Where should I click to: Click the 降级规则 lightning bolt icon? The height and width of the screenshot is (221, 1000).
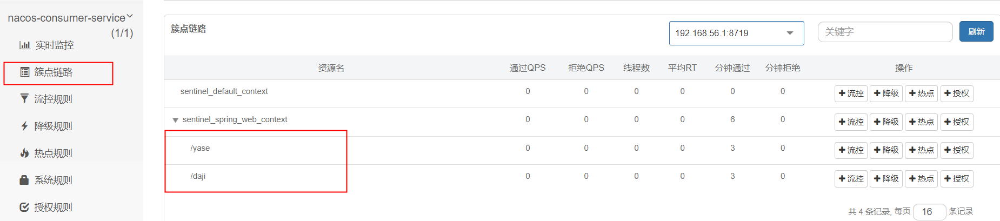coord(24,126)
